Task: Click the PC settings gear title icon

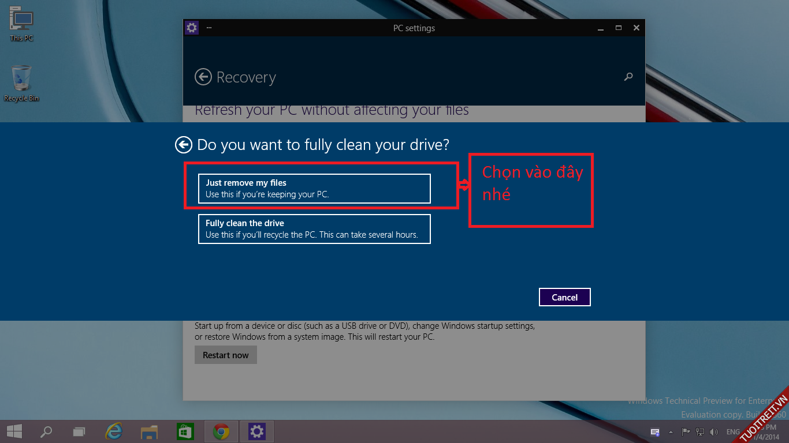Action: 191,28
